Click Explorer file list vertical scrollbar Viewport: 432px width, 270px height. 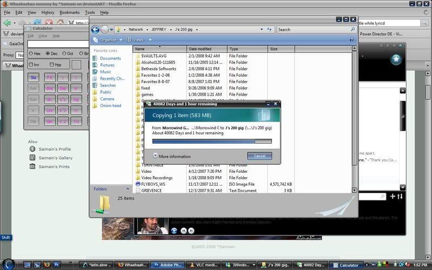354,119
